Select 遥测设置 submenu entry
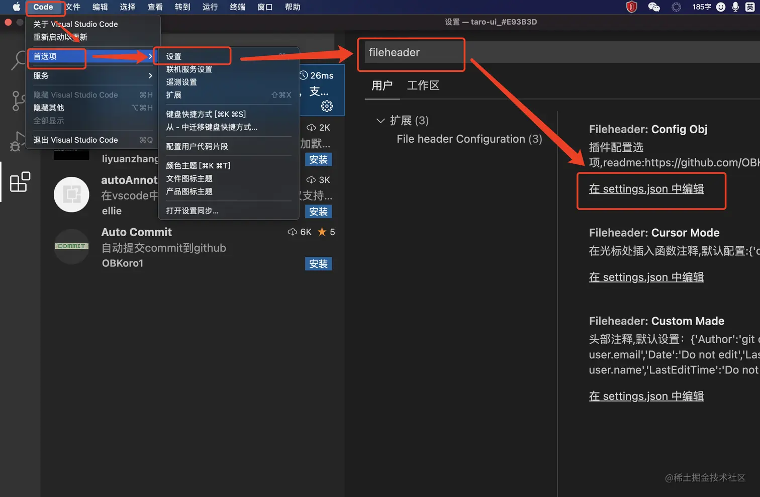Screen dimensions: 760x497 [x=229, y=82]
